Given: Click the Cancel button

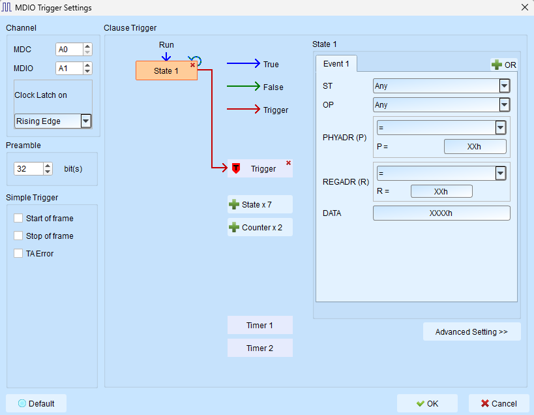Looking at the screenshot, I should [x=499, y=403].
